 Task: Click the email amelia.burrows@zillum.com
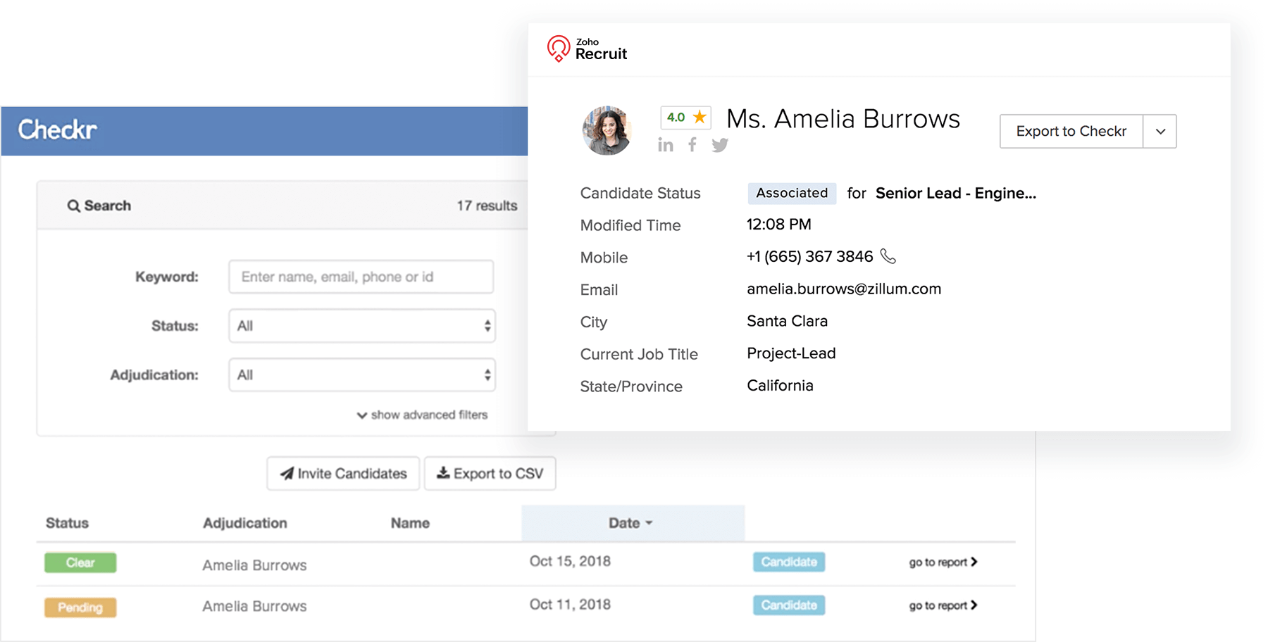(x=844, y=289)
